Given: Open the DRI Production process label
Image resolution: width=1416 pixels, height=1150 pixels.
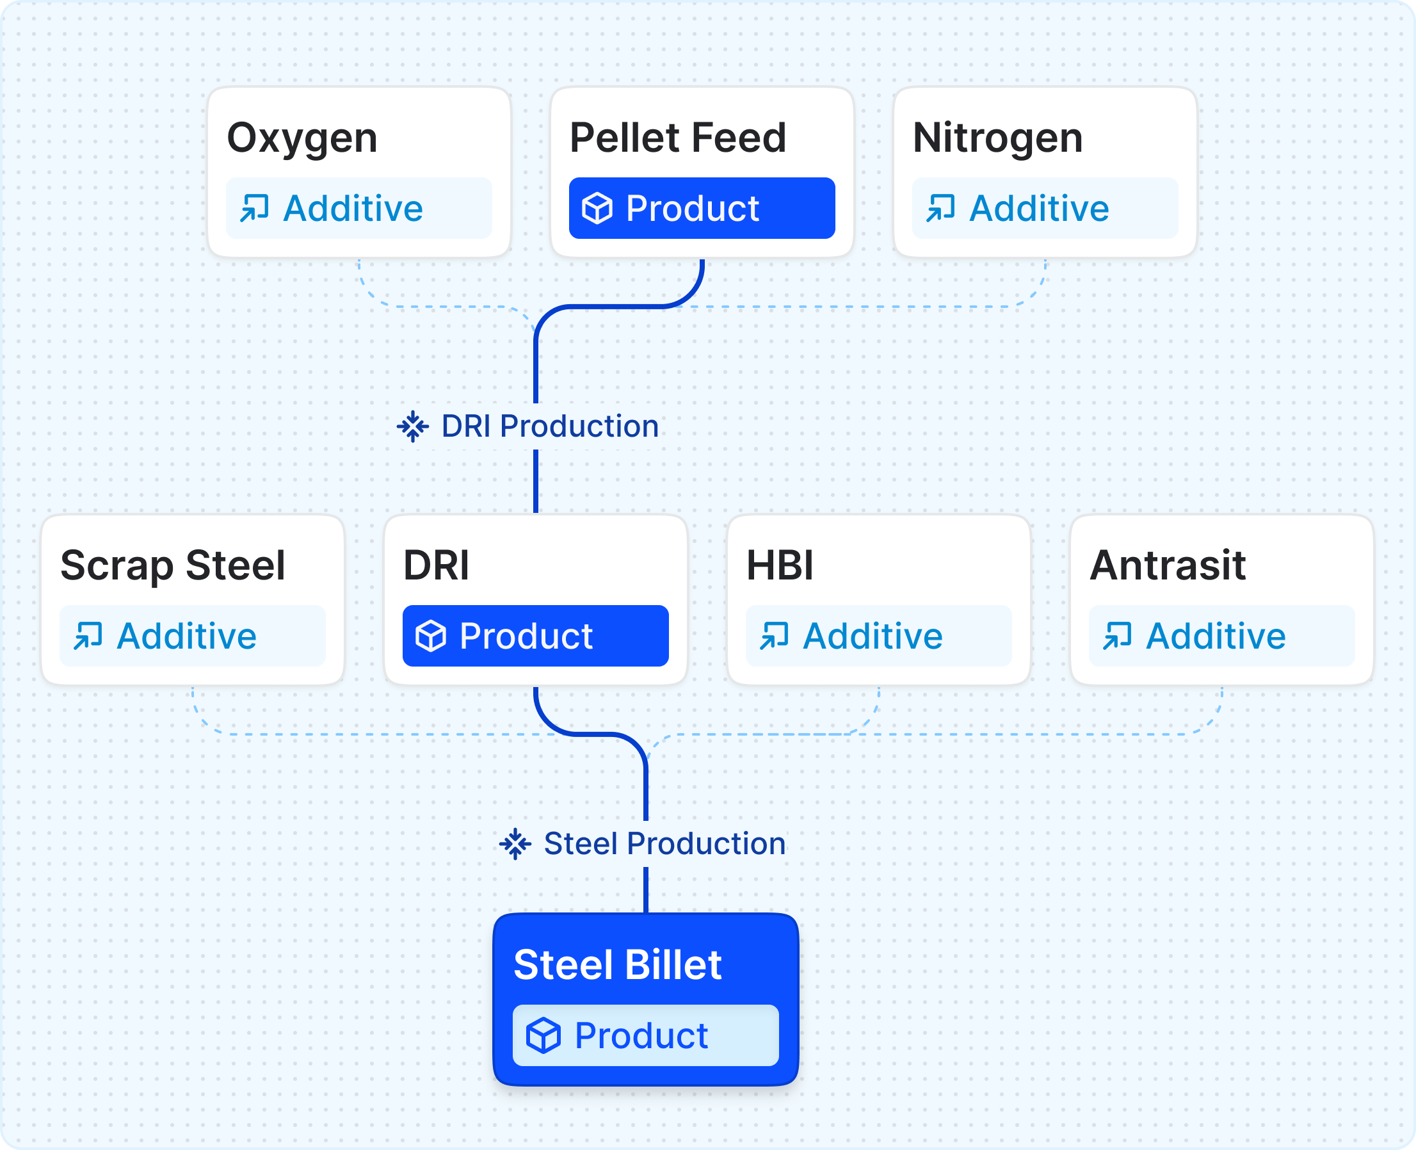Looking at the screenshot, I should [x=528, y=426].
